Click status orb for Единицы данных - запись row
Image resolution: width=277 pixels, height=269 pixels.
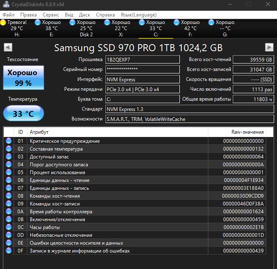[x=9, y=188]
